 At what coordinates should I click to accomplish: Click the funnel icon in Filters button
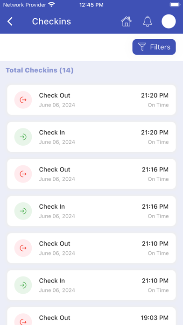pos(142,47)
